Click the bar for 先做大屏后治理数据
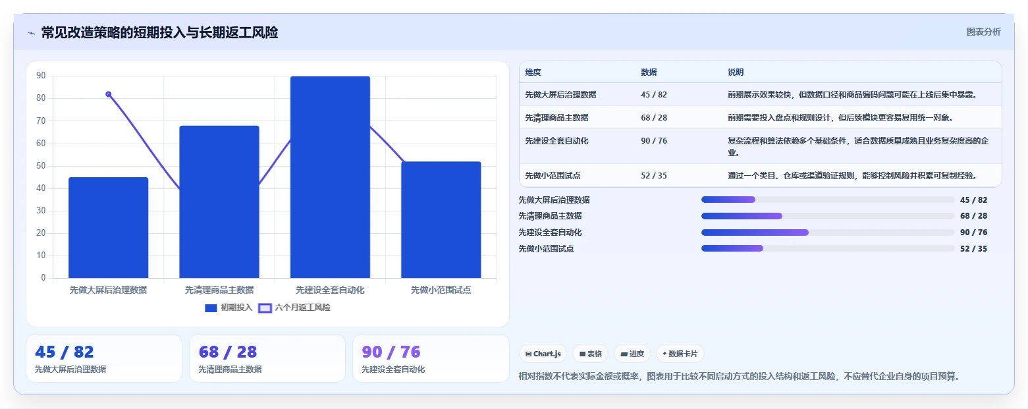Image resolution: width=1028 pixels, height=409 pixels. 109,227
